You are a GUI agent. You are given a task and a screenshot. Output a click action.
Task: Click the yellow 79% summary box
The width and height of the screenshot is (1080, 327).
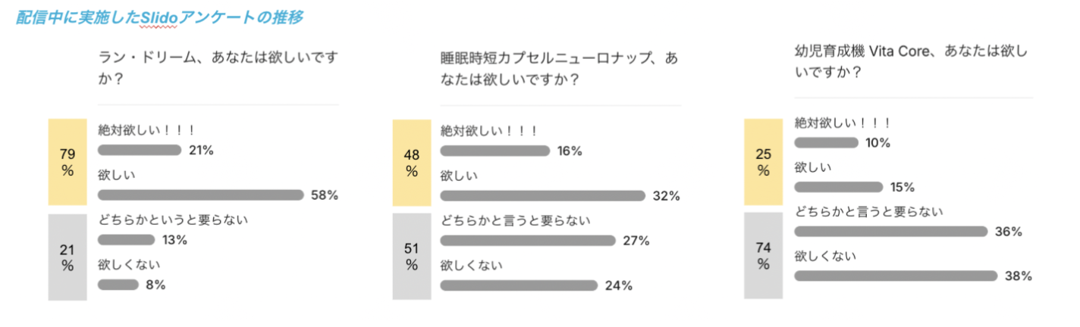67,162
